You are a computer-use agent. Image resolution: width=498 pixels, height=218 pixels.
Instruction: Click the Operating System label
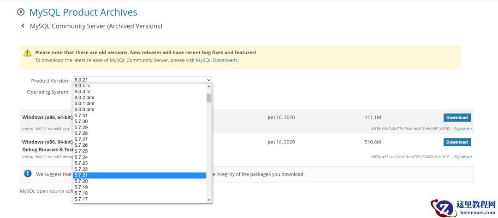click(x=48, y=92)
